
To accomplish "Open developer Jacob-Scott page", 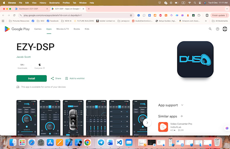I will tap(23, 57).
